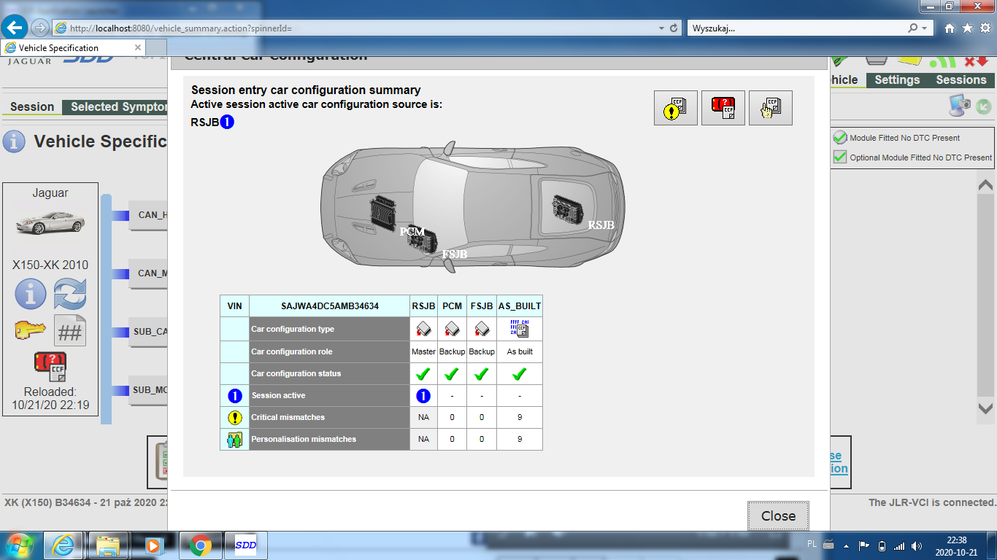Open vehicle information blue 'i' icon
This screenshot has width=997, height=560.
click(31, 295)
